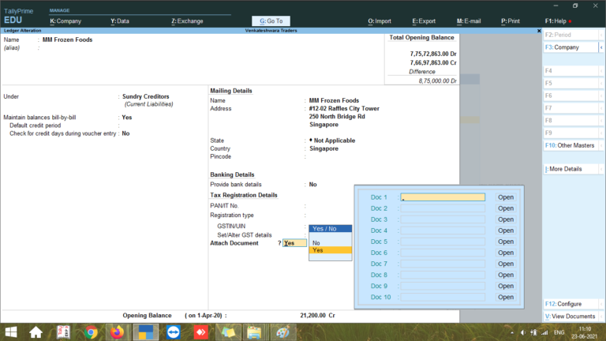The image size is (606, 341).
Task: Click I: More Details
Action: 570,169
